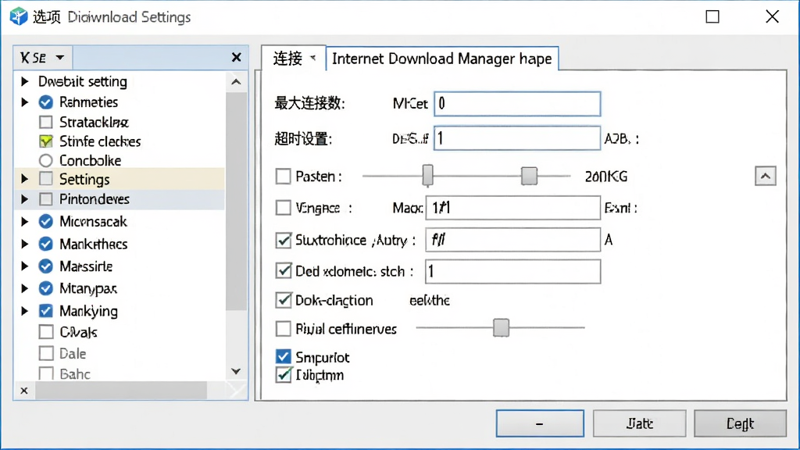The height and width of the screenshot is (450, 800).
Task: Click the tree scrollbar down arrow
Action: tap(236, 371)
